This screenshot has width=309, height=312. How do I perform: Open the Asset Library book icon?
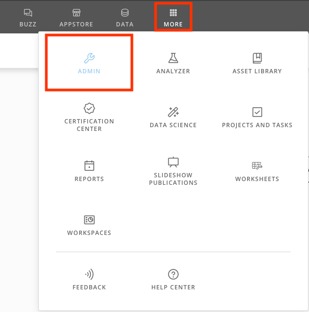[257, 58]
